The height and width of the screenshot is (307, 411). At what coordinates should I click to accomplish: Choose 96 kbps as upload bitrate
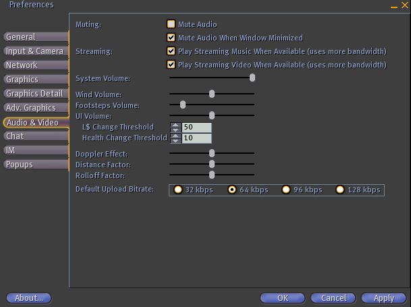coord(286,190)
